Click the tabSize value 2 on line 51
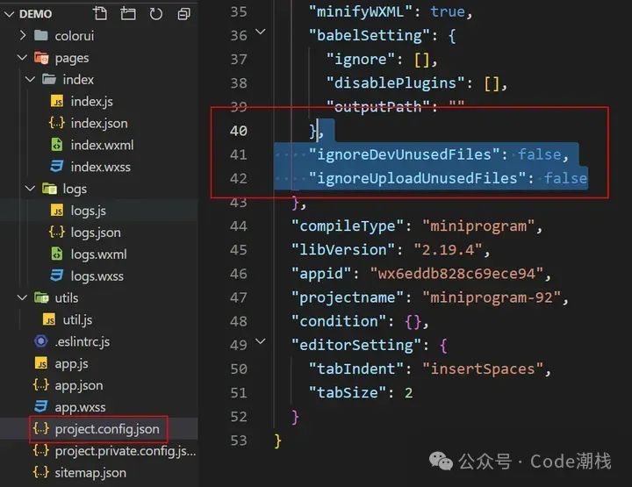Viewport: 632px width, 487px height. pyautogui.click(x=408, y=392)
